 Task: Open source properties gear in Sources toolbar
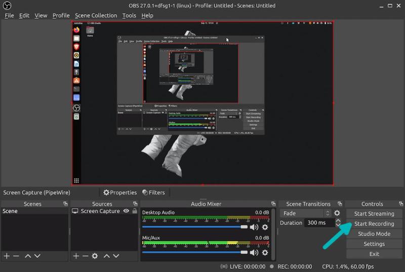95,256
